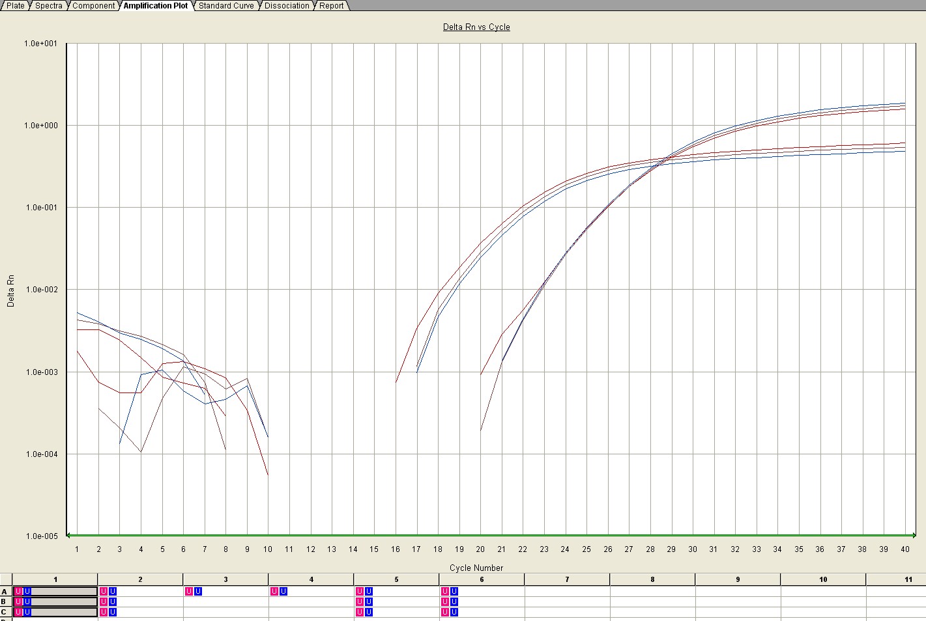The width and height of the screenshot is (926, 621).
Task: Select plate column header 8
Action: tap(652, 579)
